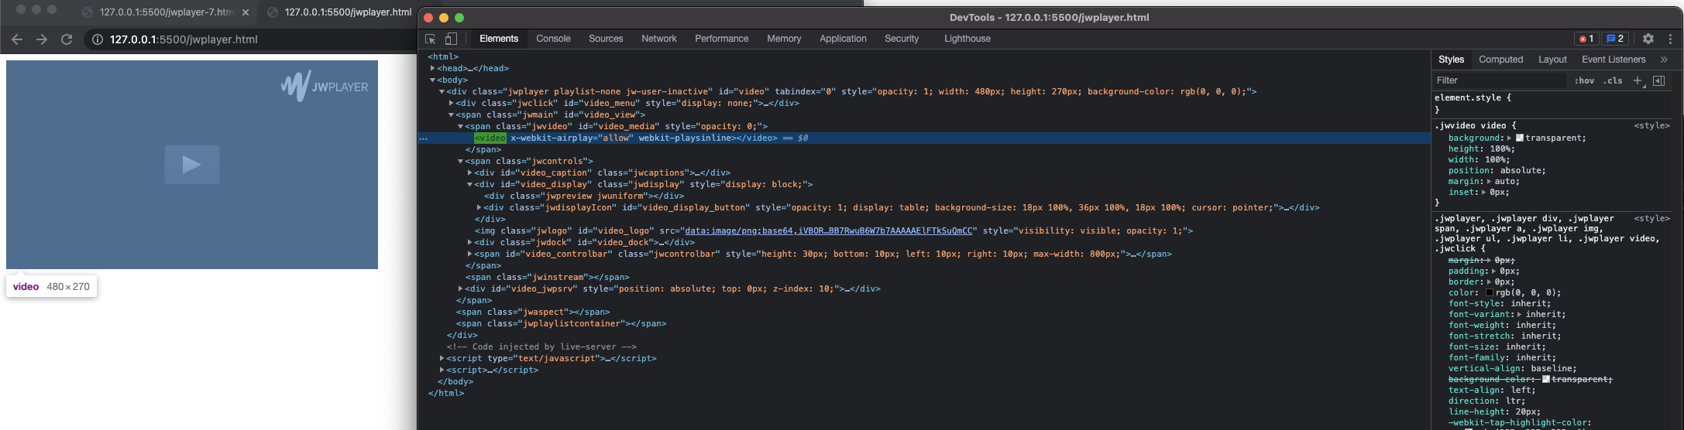Expand the margin auto shorthand arrow
Viewport: 1684px width, 430px height.
point(1489,182)
